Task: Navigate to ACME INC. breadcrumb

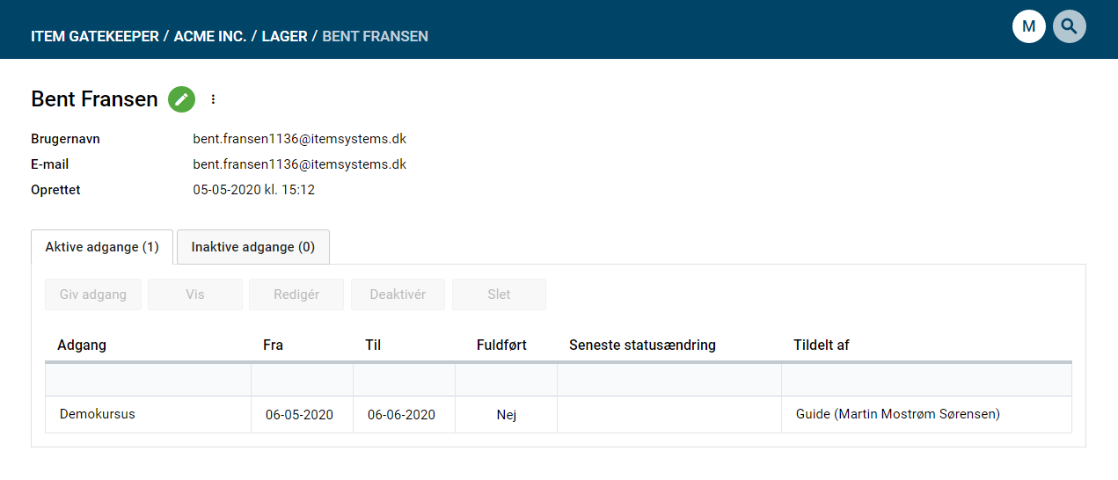Action: [210, 37]
